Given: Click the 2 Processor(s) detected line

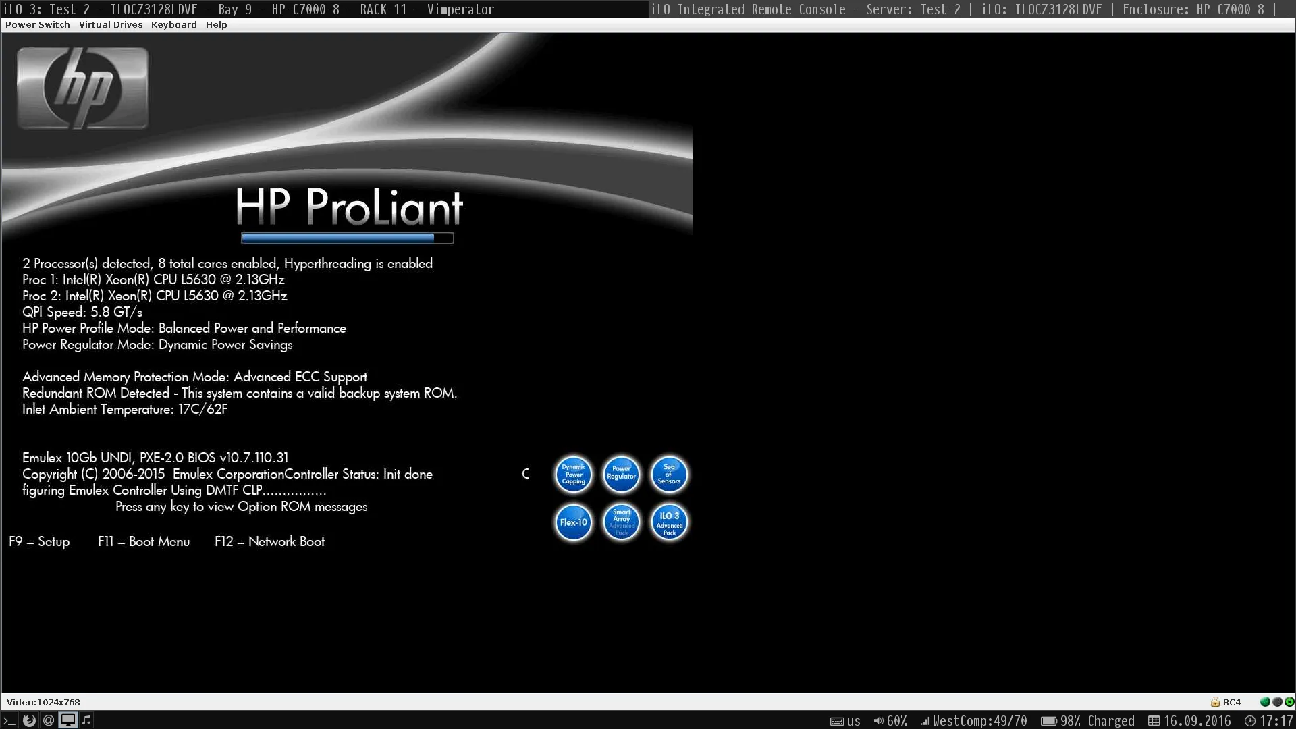Looking at the screenshot, I should click(227, 263).
